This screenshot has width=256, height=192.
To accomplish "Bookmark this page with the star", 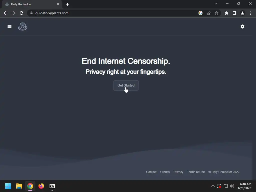I will tap(216, 13).
